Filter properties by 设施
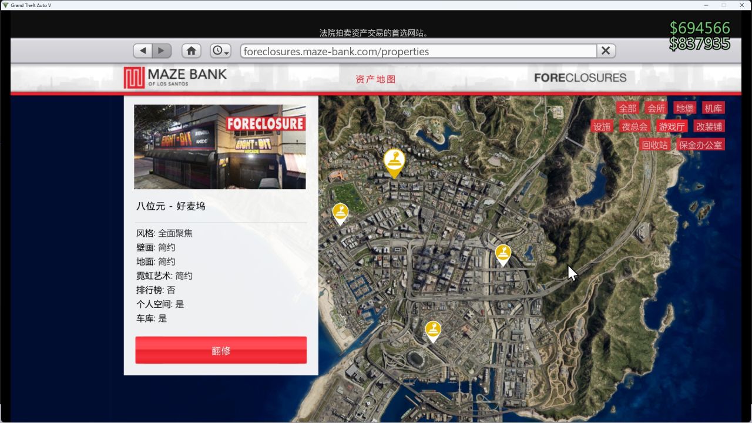752x423 pixels. (602, 126)
